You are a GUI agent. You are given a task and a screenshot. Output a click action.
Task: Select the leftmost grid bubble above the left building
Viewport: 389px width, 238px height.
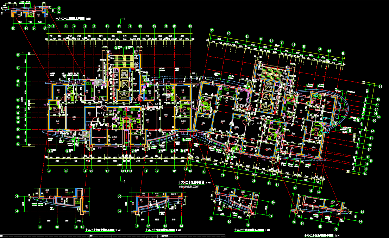[48, 26]
